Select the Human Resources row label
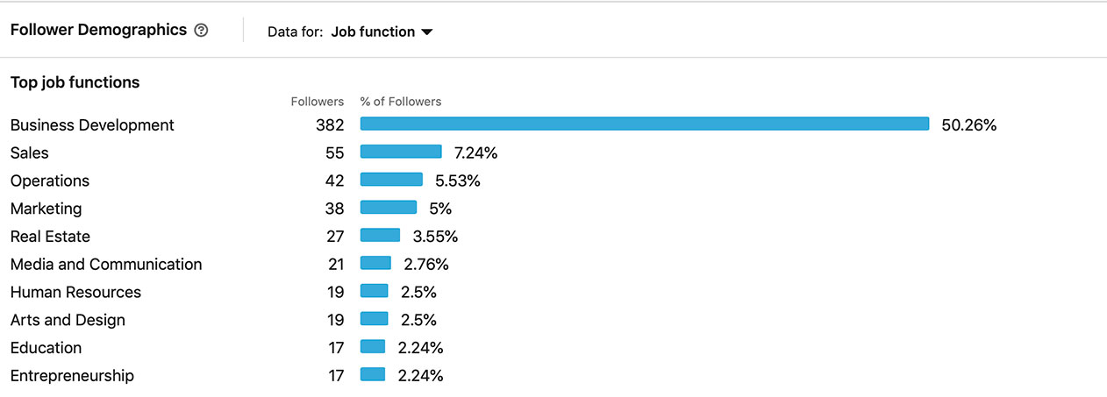Screen dimensions: 1107x397 75,292
